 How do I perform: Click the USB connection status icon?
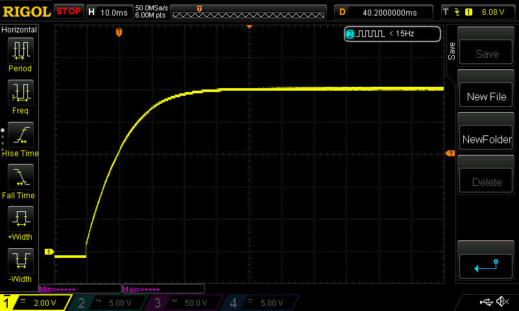[486, 301]
